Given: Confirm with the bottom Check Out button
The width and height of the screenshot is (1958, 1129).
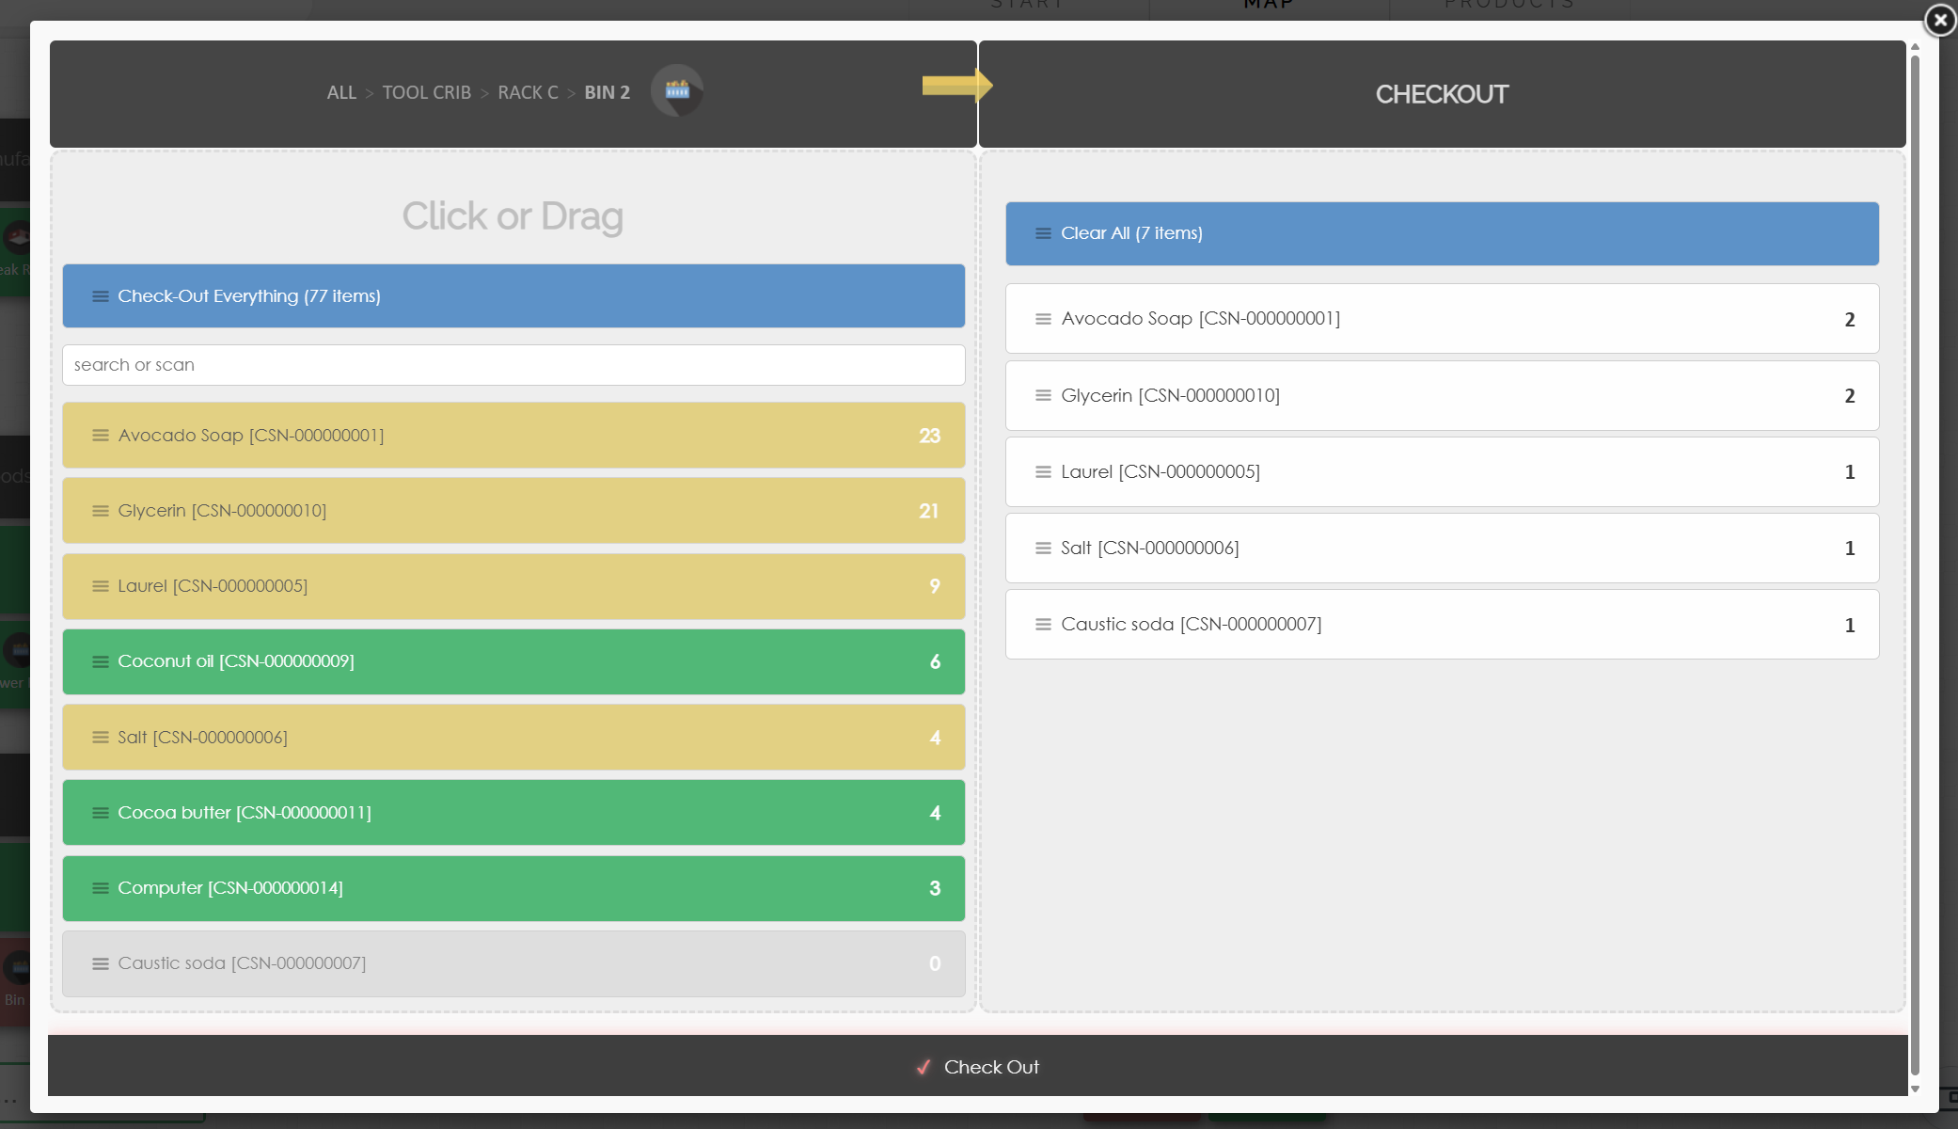Looking at the screenshot, I should coord(978,1066).
